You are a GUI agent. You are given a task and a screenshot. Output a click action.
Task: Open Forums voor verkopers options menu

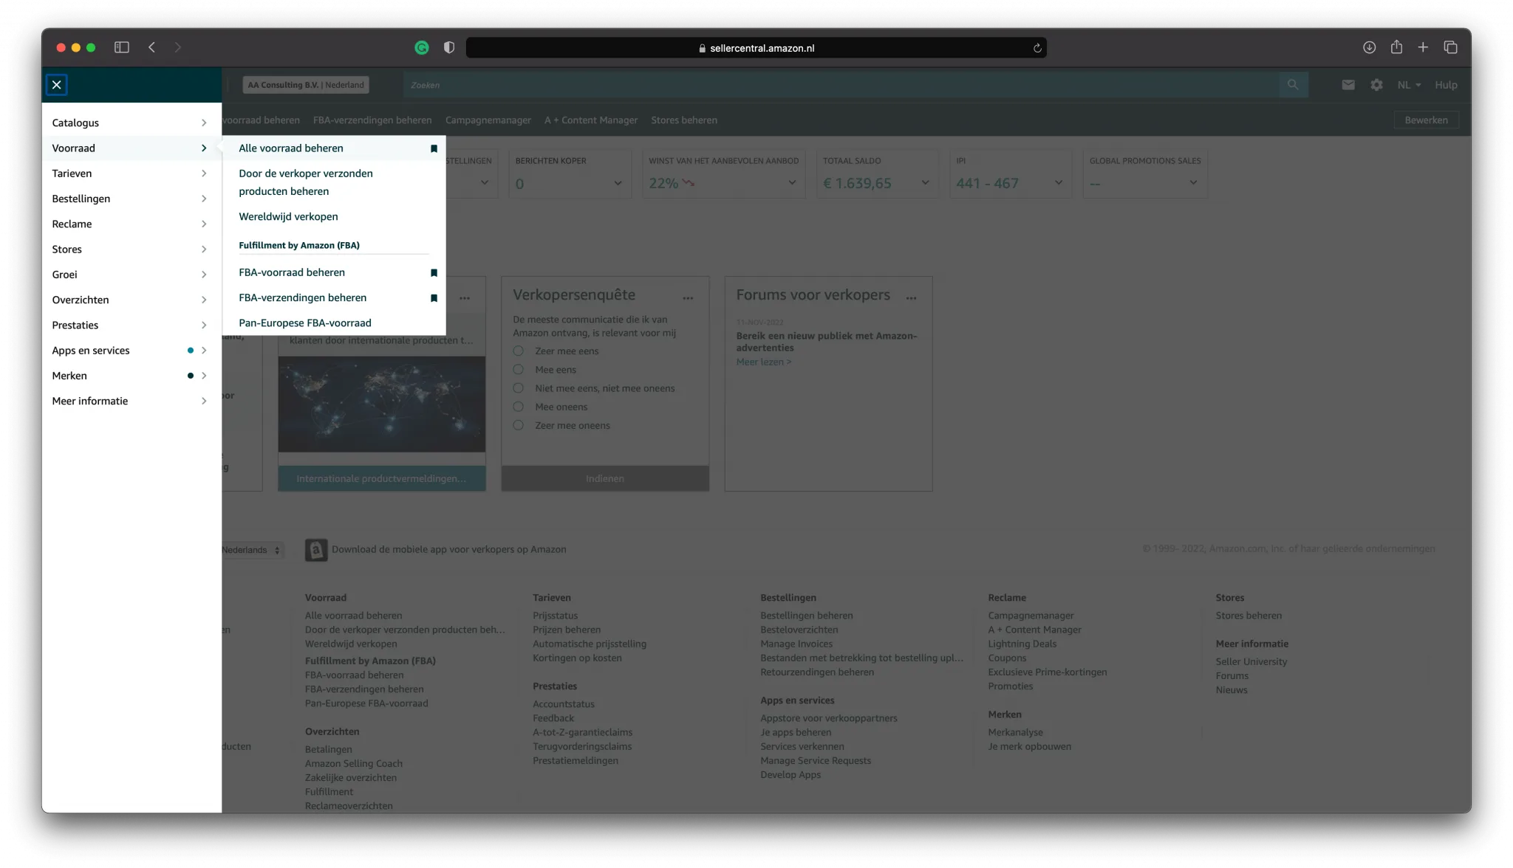[911, 298]
